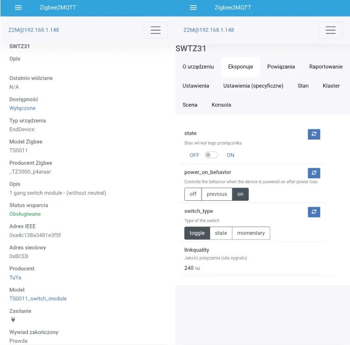The width and height of the screenshot is (350, 345).
Task: Open the left app bar hamburger menu
Action: tap(18, 7)
